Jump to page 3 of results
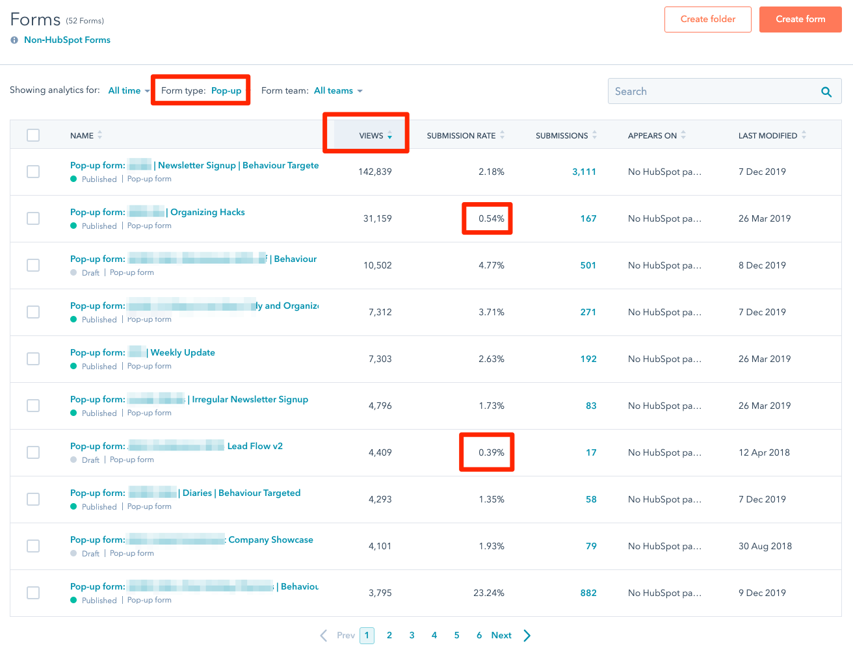The width and height of the screenshot is (853, 650). click(412, 635)
